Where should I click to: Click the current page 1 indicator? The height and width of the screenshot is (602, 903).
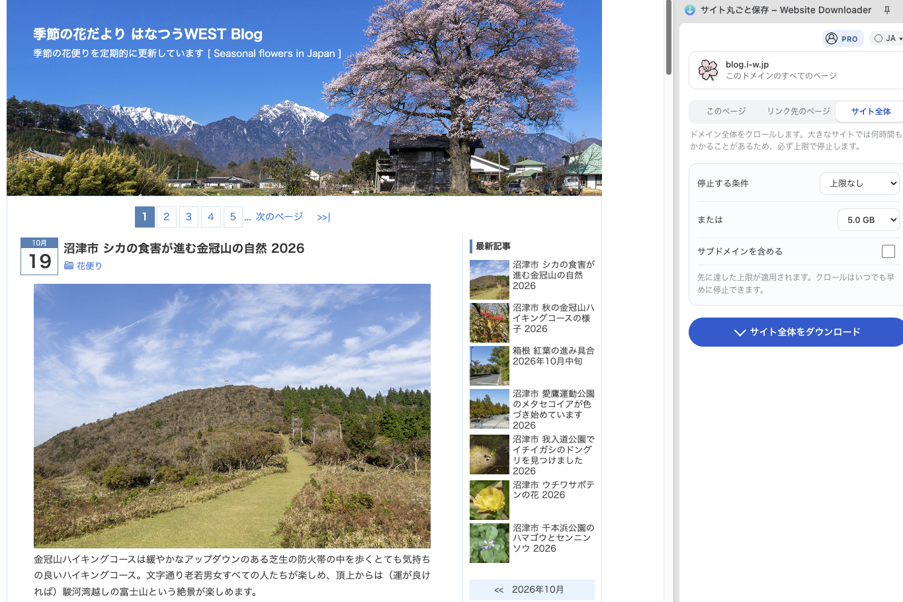tap(144, 217)
